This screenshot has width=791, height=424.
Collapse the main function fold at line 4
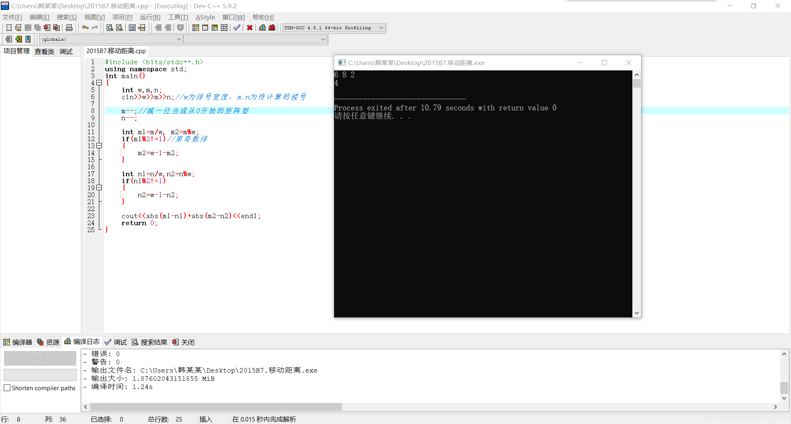[99, 83]
